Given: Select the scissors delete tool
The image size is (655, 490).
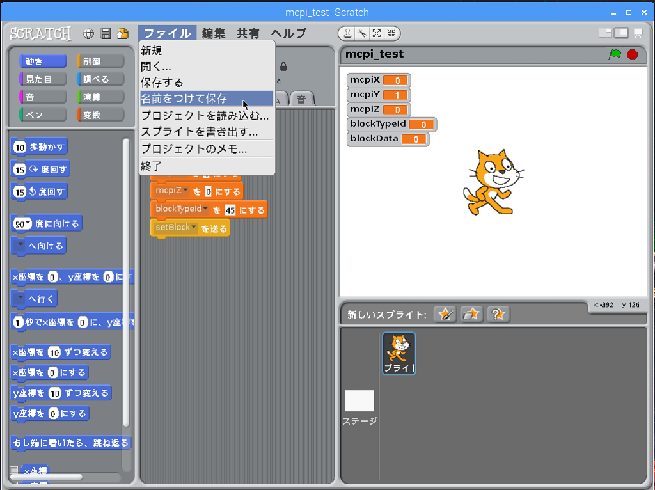Looking at the screenshot, I should [362, 33].
